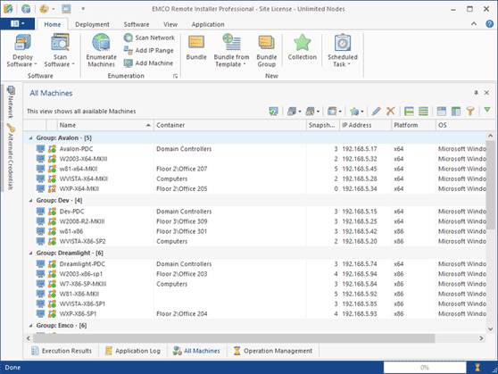Click Scan Network in the ribbon
This screenshot has height=374, width=498.
149,37
